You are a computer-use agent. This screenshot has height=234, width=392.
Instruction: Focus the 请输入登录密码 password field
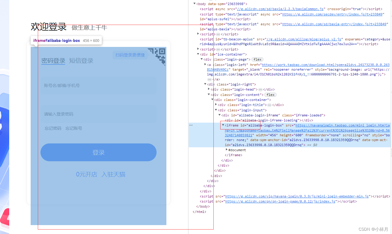click(x=99, y=114)
